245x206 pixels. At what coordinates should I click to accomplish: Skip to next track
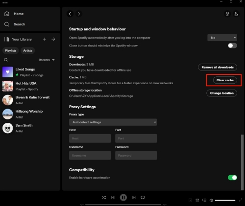134,197
